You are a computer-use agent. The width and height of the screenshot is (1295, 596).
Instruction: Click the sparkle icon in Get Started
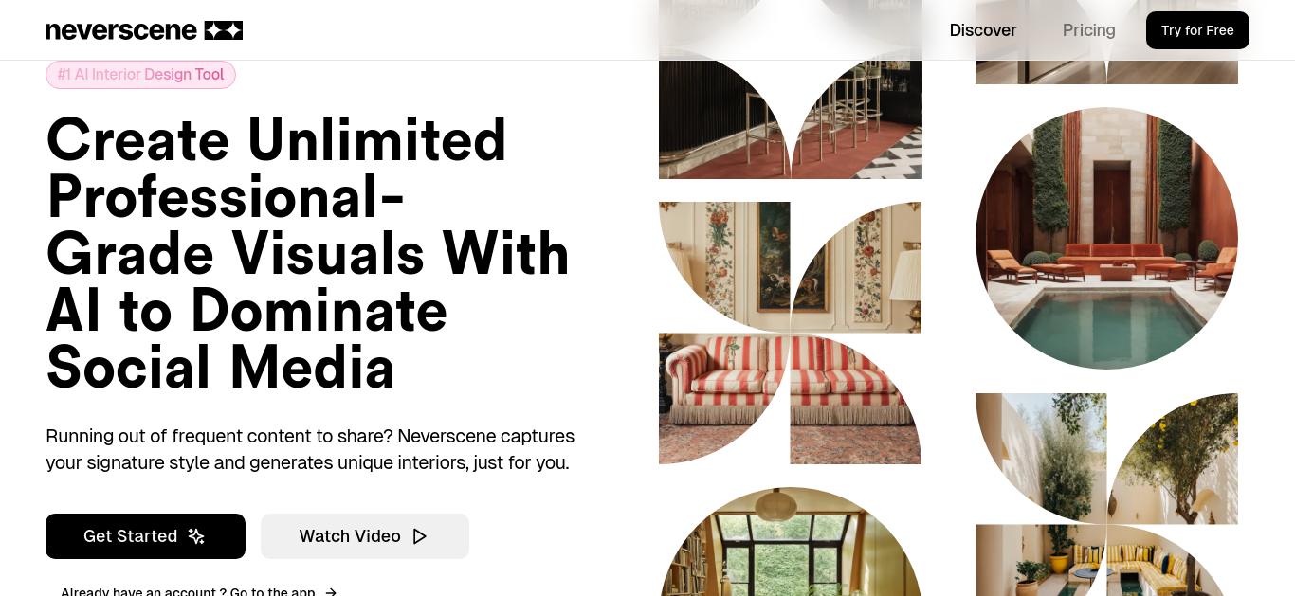(196, 536)
